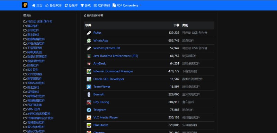This screenshot has height=133, width=277.
Task: Open PDF Converters in the navbar
Action: click(125, 6)
